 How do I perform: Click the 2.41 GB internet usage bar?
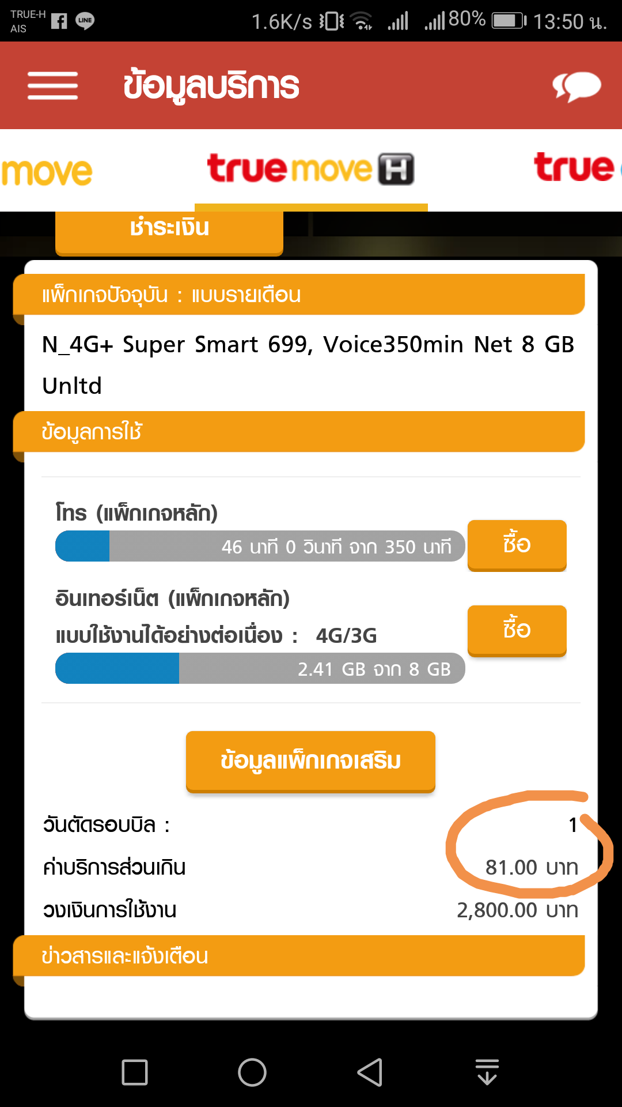click(260, 668)
